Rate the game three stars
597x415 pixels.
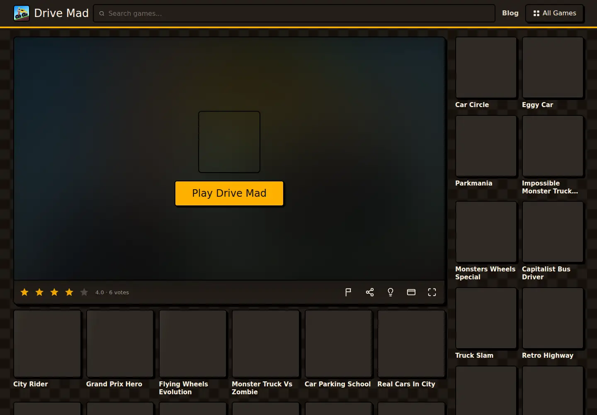click(x=54, y=292)
